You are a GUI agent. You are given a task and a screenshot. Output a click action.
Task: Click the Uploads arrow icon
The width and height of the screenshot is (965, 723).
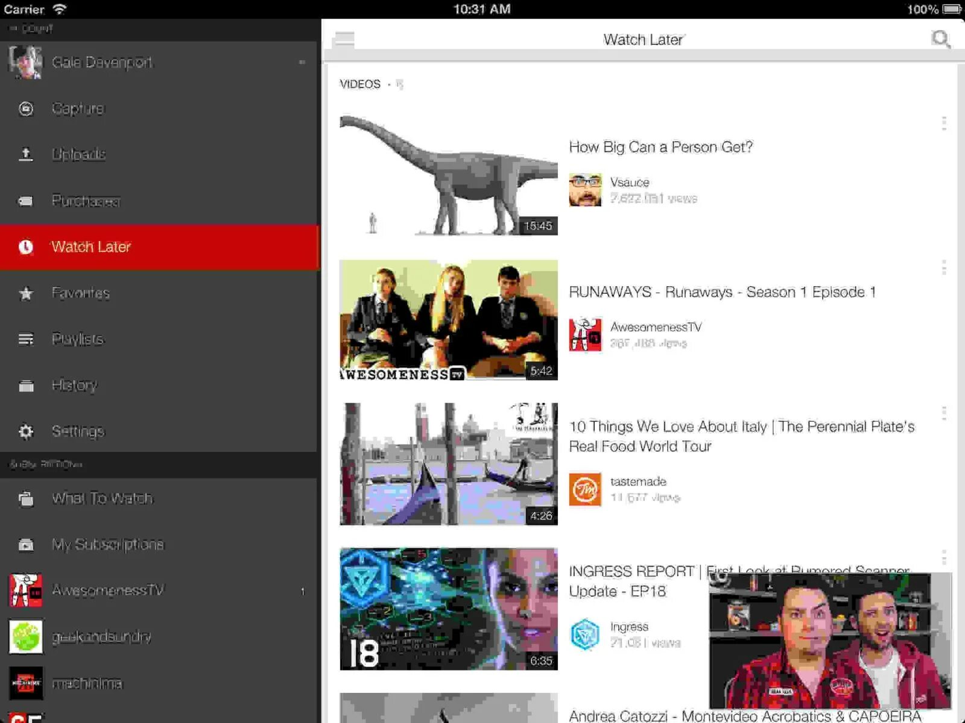pos(26,154)
